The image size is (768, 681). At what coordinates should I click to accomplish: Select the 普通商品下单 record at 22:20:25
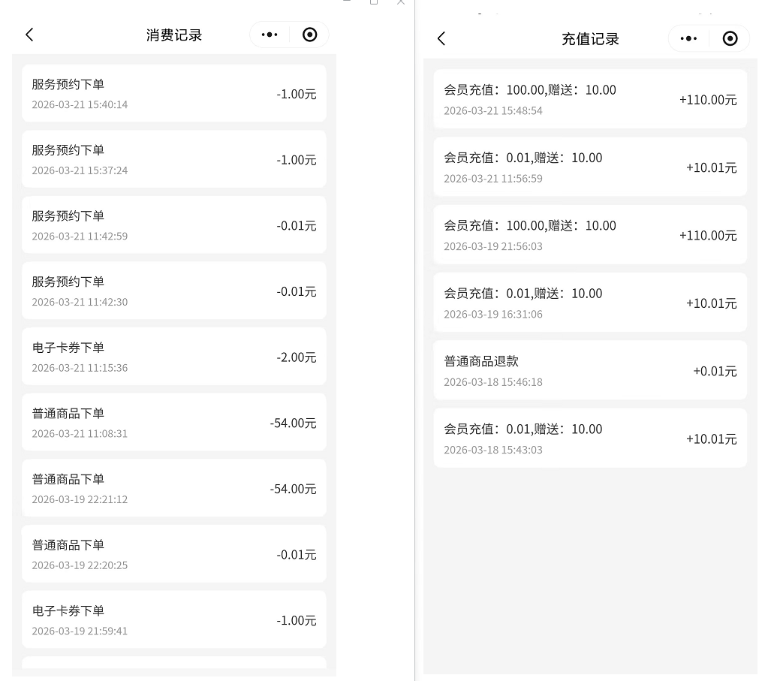[x=174, y=554]
